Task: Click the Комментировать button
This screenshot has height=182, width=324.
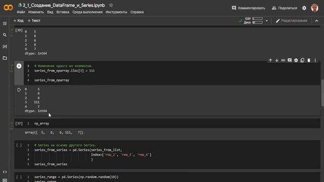Action: [249, 8]
